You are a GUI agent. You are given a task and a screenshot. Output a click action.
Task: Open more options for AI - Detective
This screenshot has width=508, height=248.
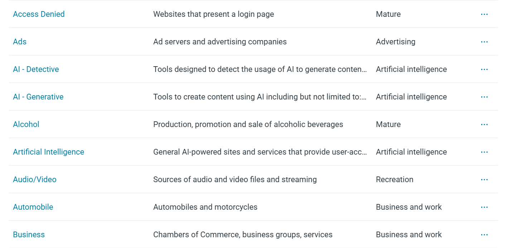(x=484, y=69)
